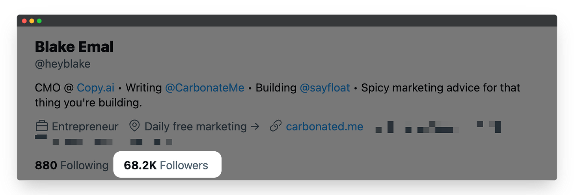Click the chain link icon
The height and width of the screenshot is (195, 574).
point(276,126)
